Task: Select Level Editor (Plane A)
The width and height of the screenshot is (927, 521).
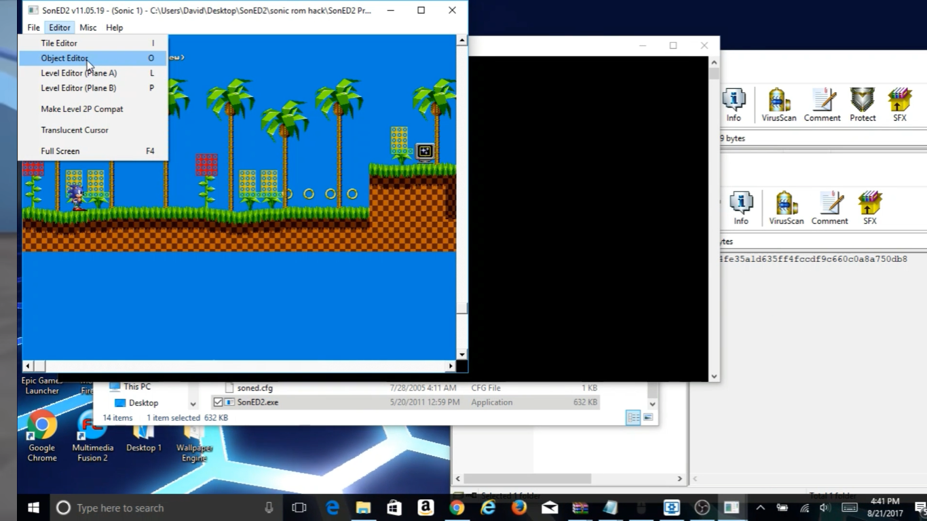Action: click(x=94, y=73)
